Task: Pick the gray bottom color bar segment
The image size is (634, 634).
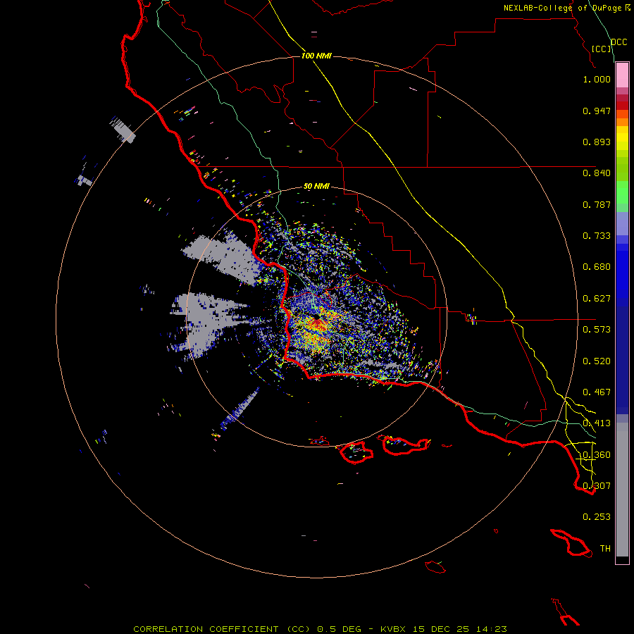Action: [x=622, y=490]
